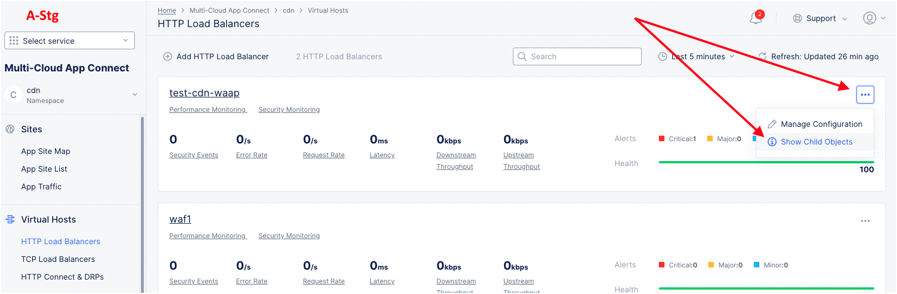Go to HTTP Load Balancers in sidebar
897x294 pixels.
click(61, 241)
